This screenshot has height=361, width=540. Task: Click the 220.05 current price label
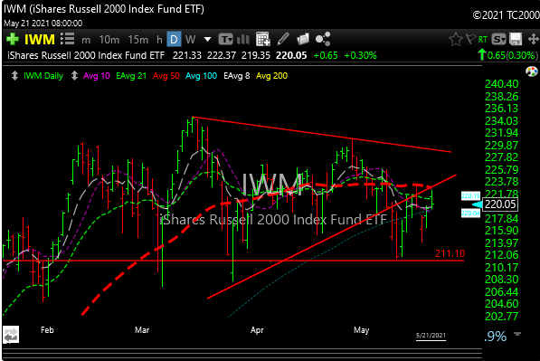(500, 204)
